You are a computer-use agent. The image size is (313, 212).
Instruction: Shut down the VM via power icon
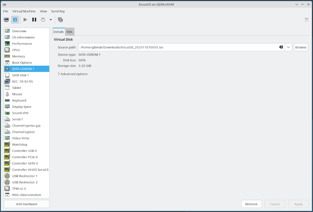click(43, 19)
